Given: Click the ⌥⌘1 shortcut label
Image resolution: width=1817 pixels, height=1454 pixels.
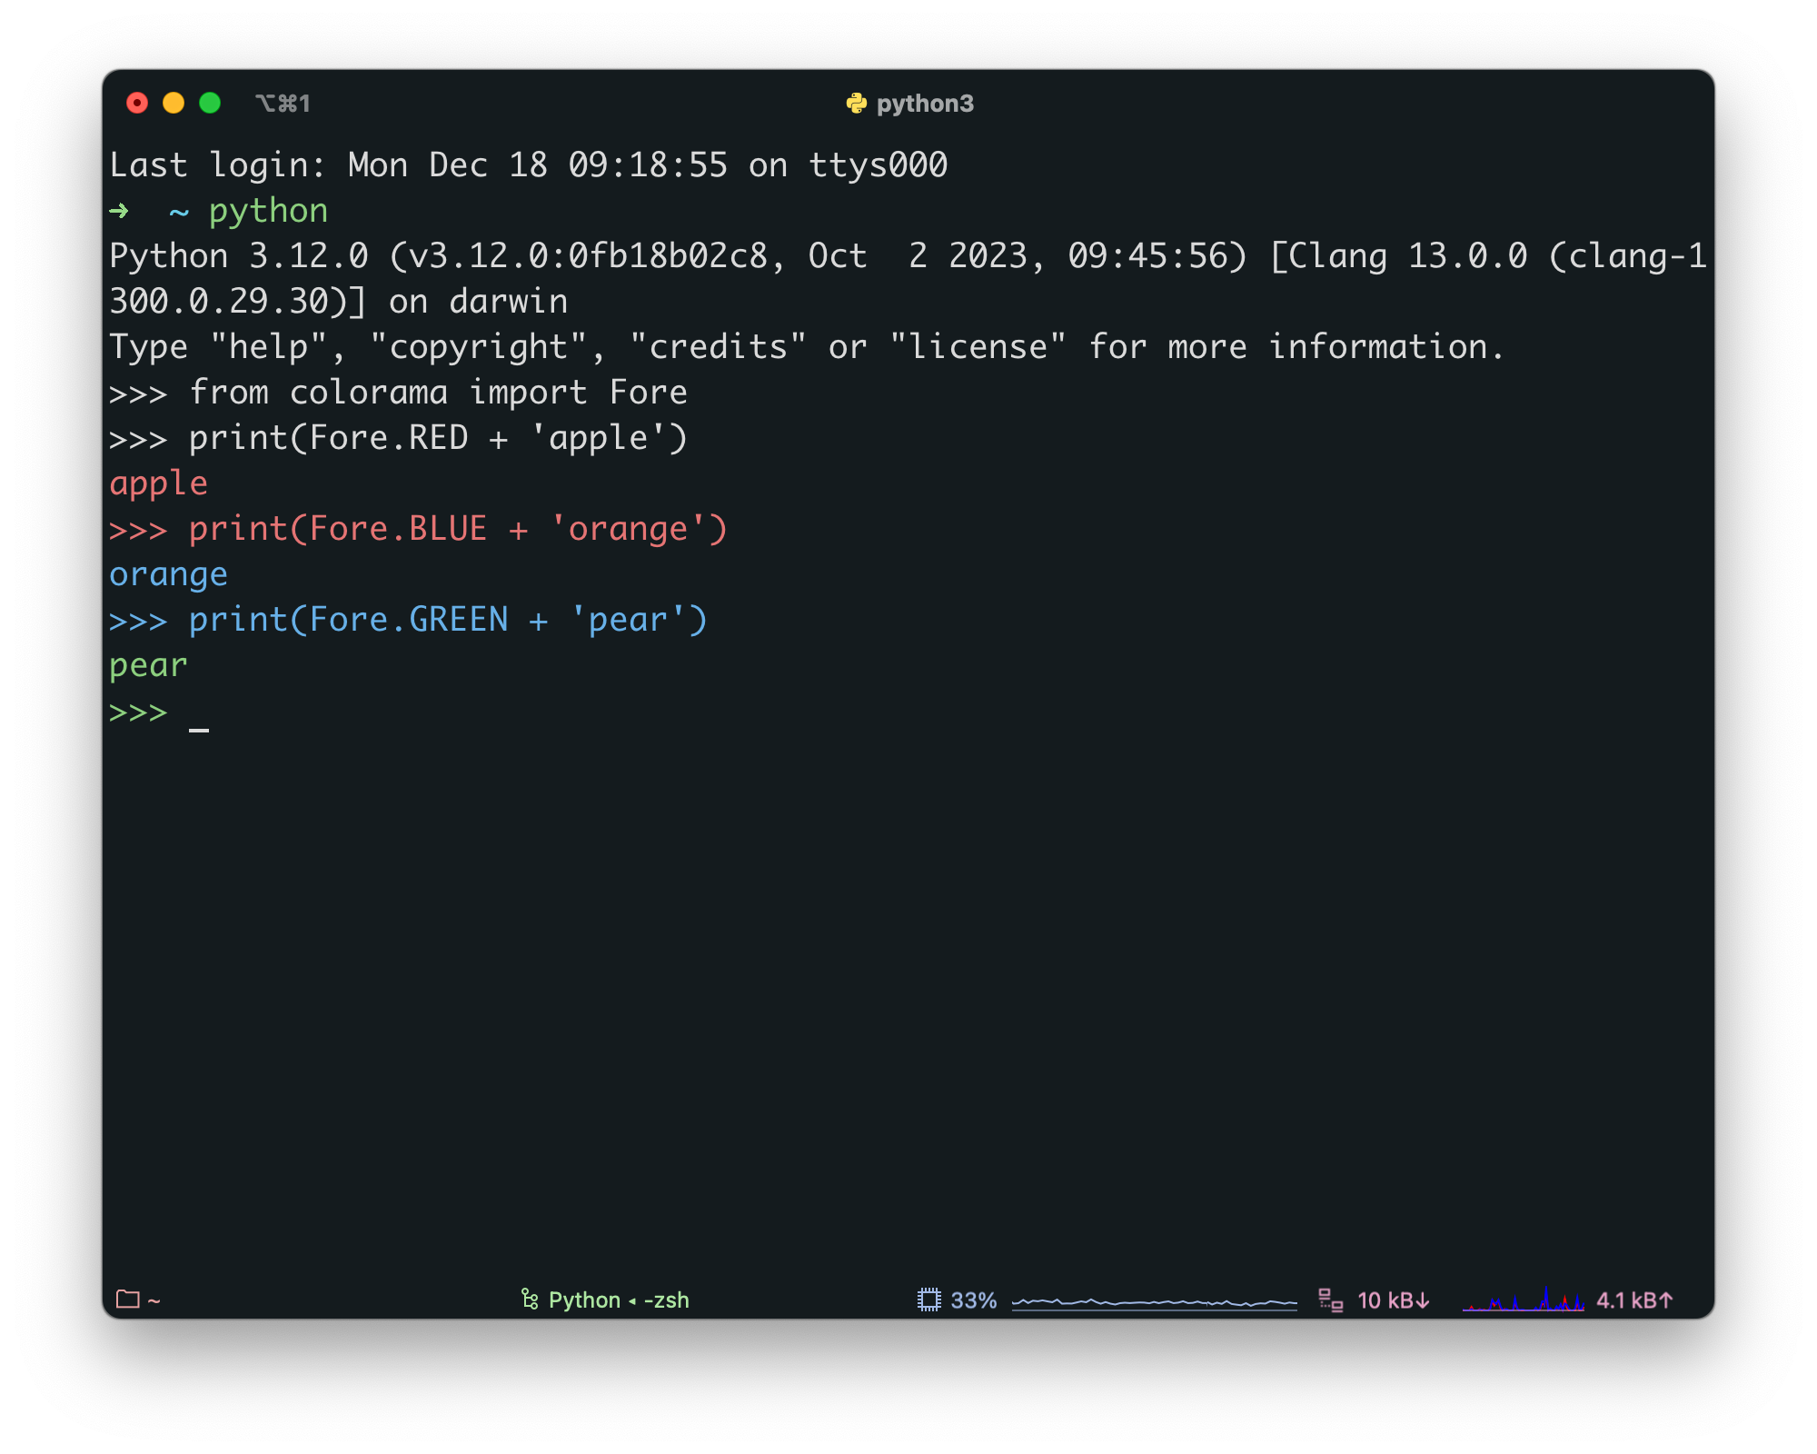Looking at the screenshot, I should [x=283, y=104].
